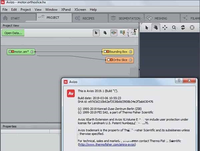Switch to the MESHING workroom tab
The height and width of the screenshot is (151, 200).
[162, 18]
